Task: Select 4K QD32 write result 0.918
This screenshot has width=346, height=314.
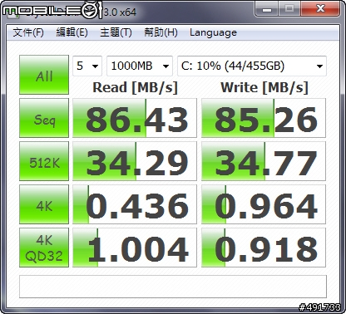Action: coord(264,248)
